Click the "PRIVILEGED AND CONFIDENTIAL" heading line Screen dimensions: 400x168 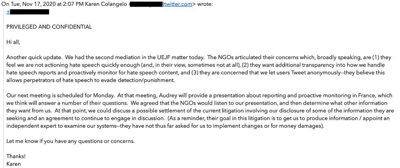click(x=49, y=27)
